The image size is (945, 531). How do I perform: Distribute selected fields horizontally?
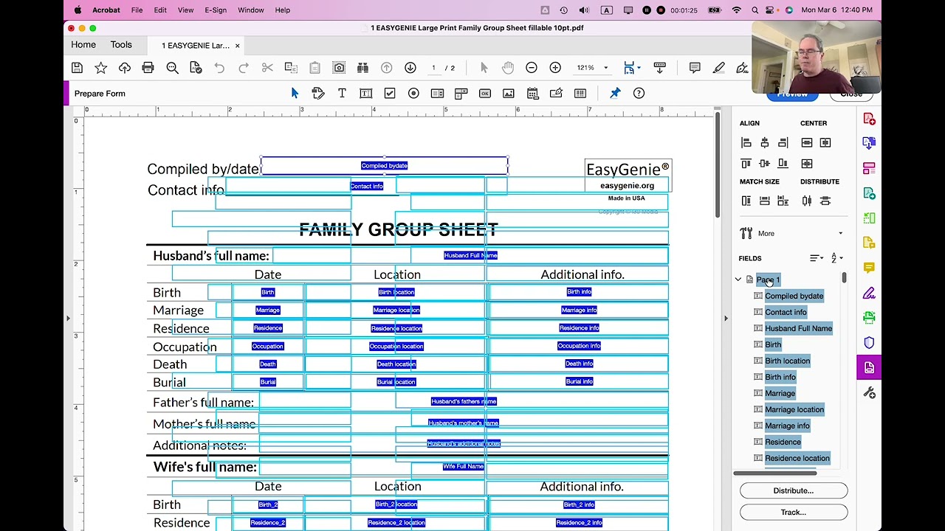coord(807,201)
